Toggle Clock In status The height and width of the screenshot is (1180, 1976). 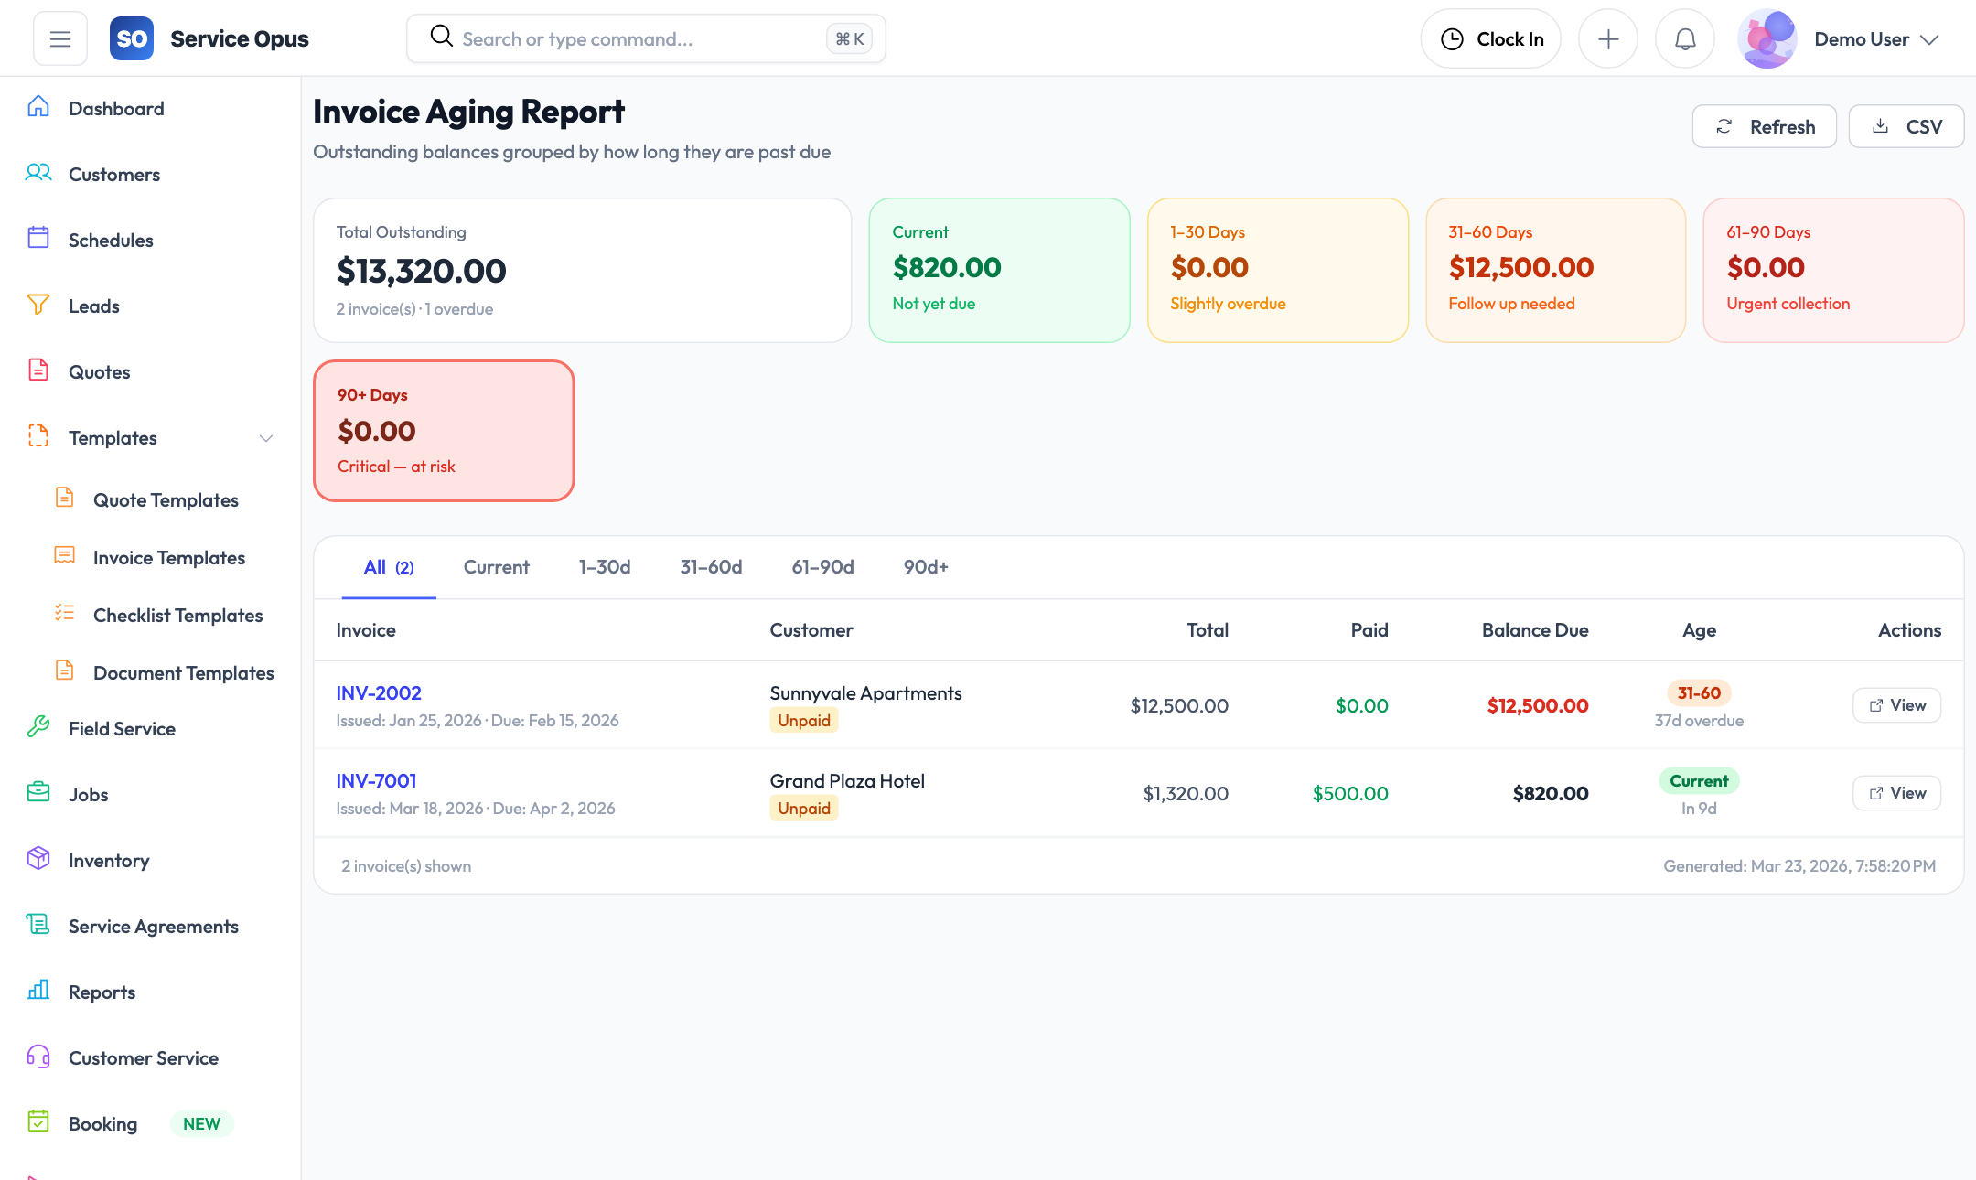point(1490,38)
